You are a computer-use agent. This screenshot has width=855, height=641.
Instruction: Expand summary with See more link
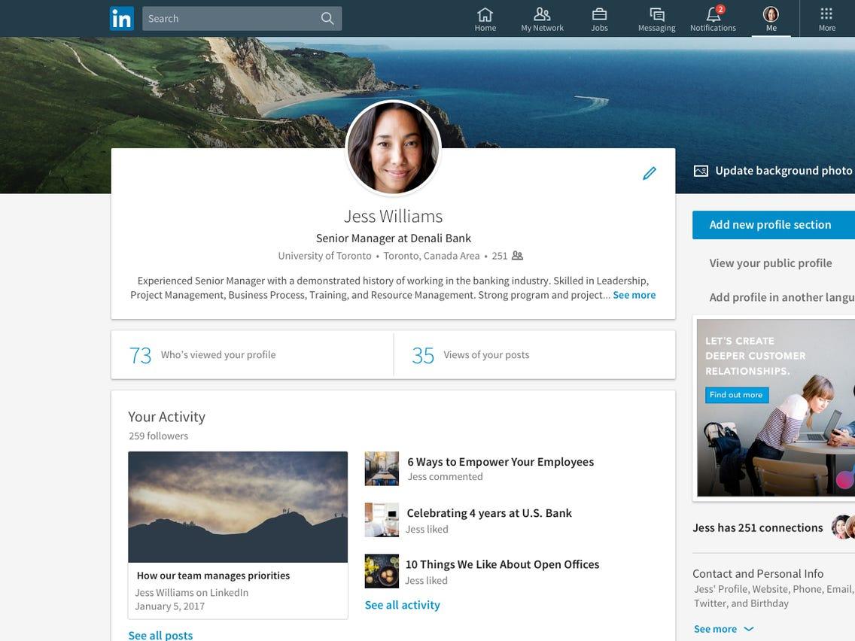point(634,295)
